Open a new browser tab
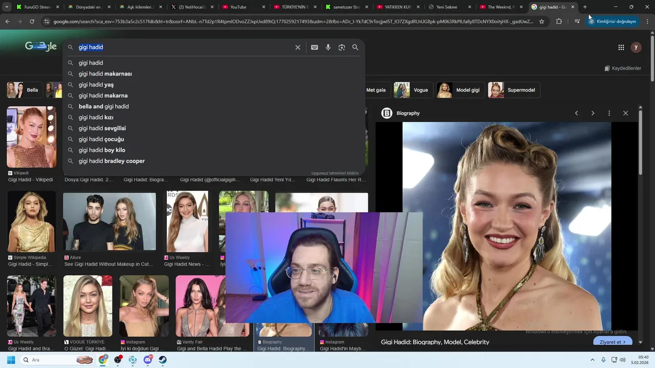 coord(585,7)
